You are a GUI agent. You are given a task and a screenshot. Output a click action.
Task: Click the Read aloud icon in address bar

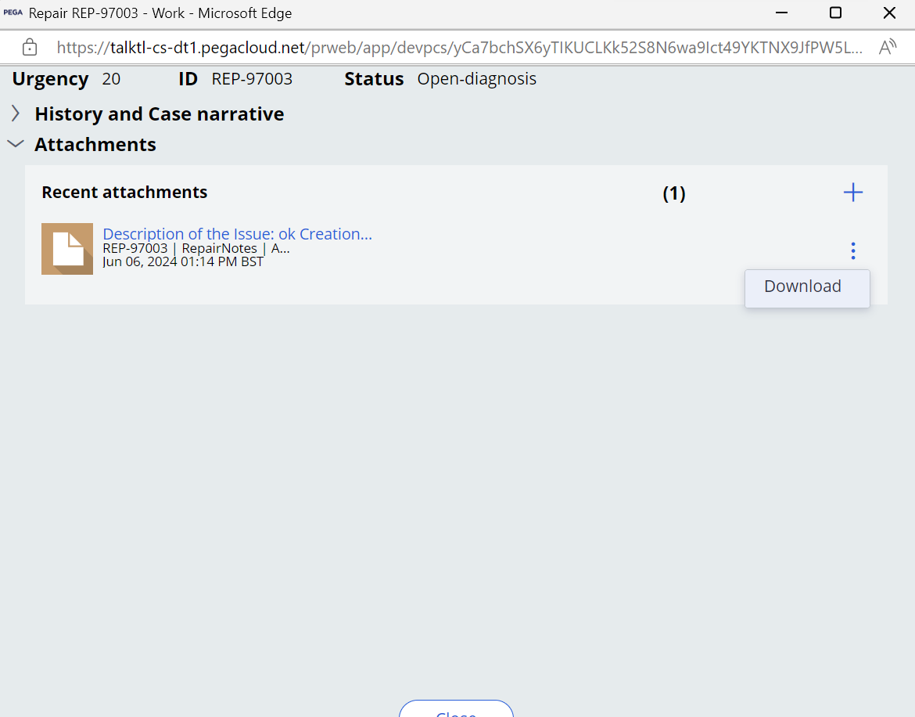pyautogui.click(x=887, y=47)
